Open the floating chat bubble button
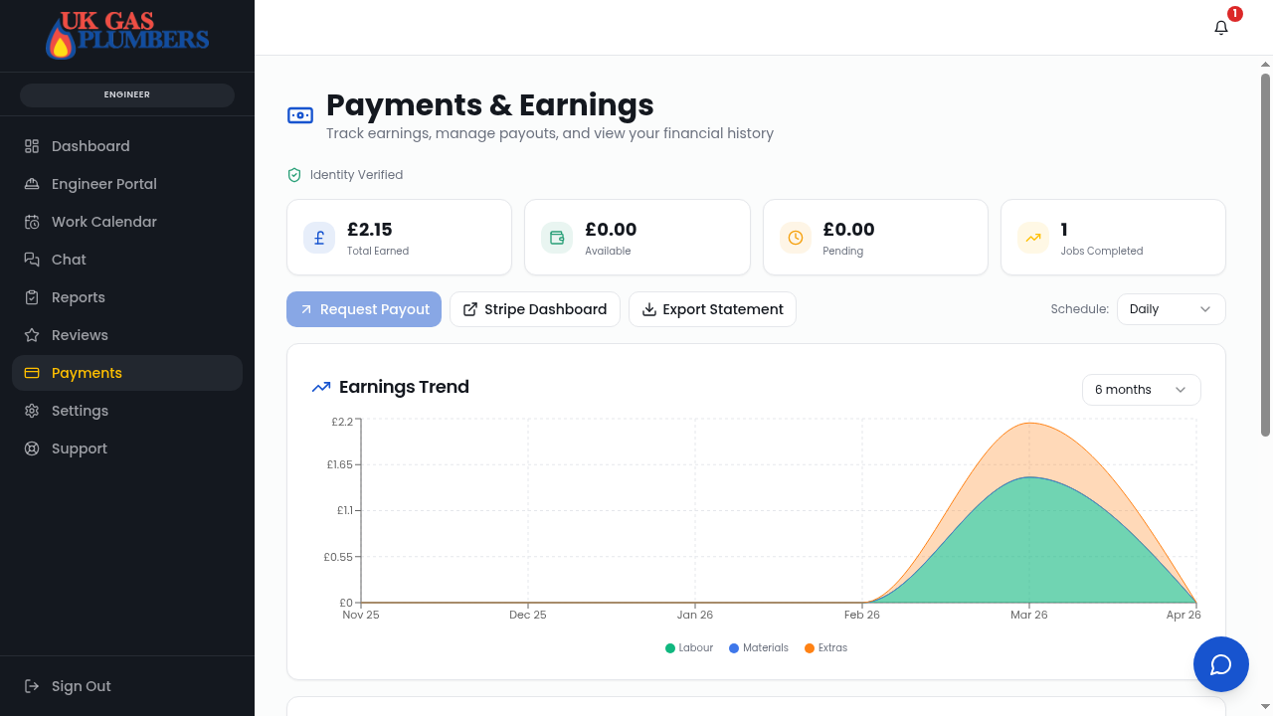Image resolution: width=1273 pixels, height=716 pixels. [1221, 664]
